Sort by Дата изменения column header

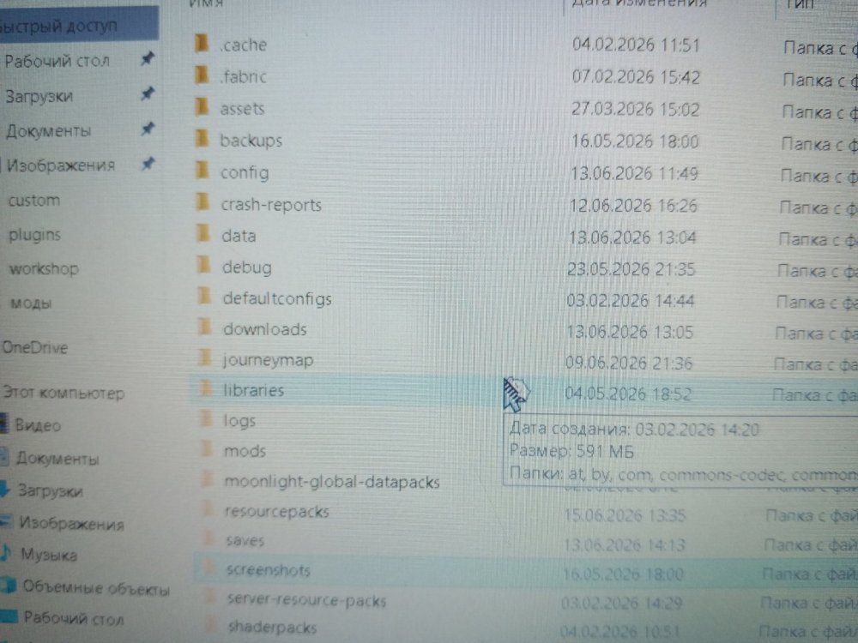[x=638, y=3]
